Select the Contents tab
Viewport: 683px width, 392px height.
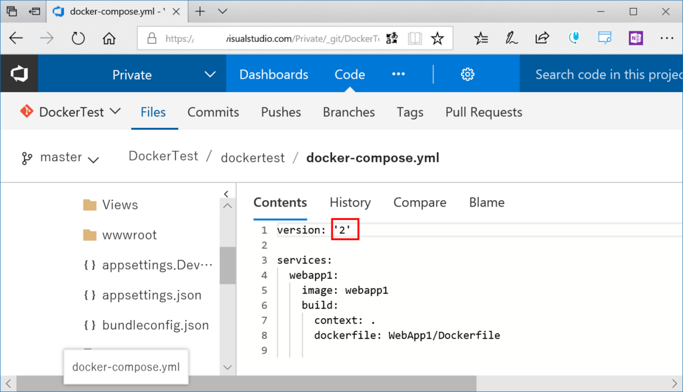click(x=280, y=203)
